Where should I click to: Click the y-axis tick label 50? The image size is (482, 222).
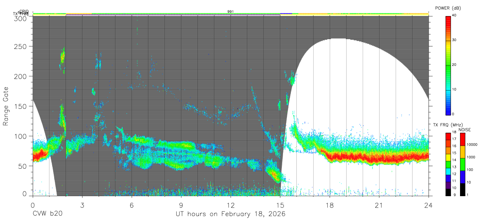coord(23,166)
